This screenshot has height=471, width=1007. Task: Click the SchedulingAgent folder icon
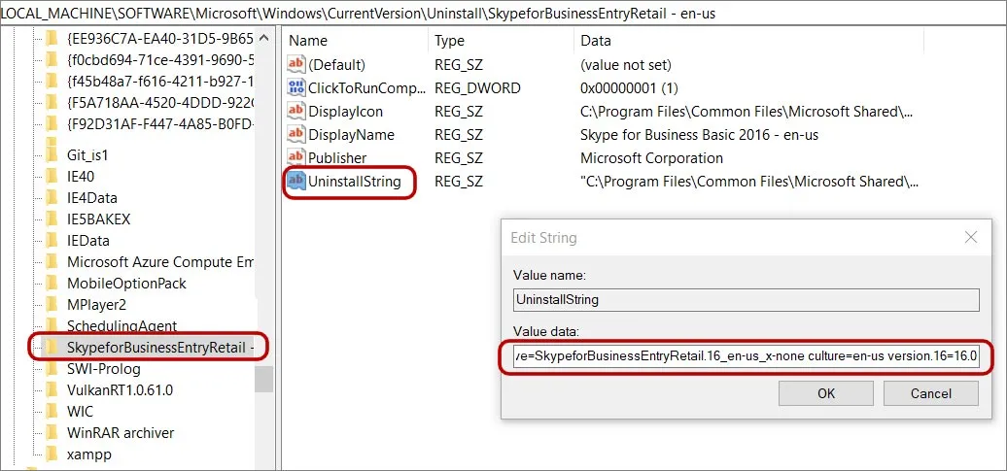(52, 324)
